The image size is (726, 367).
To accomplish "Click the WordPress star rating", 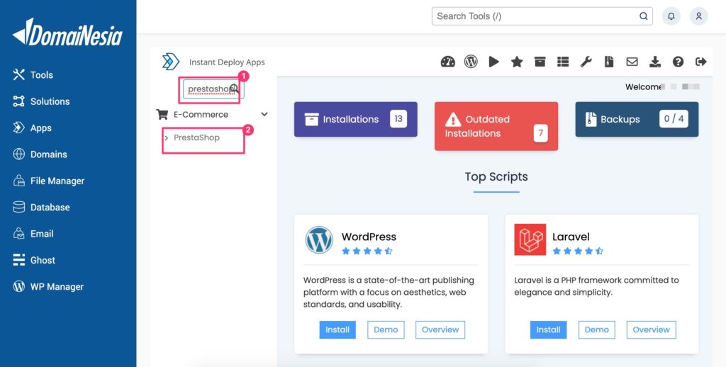I will coord(367,252).
